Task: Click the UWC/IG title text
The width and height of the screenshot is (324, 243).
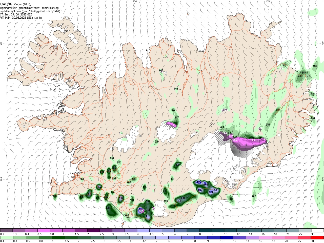Action: [6, 4]
